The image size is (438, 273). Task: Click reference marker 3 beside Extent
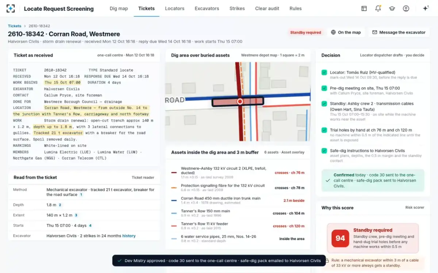click(x=76, y=215)
